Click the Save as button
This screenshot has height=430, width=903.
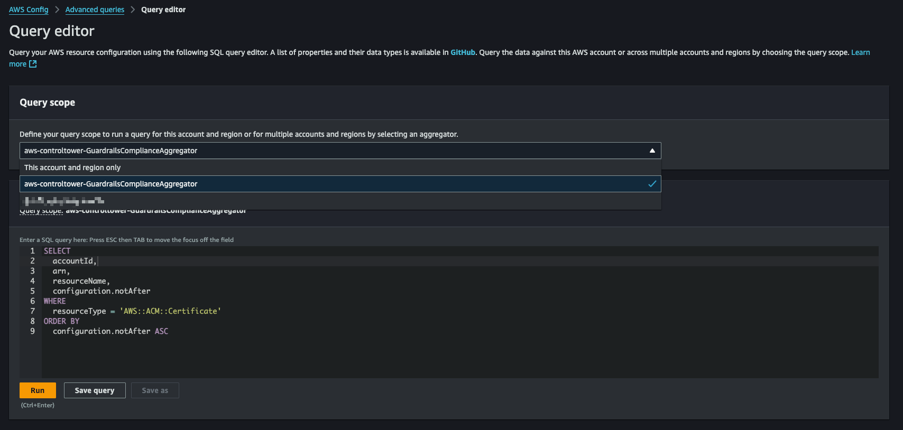pos(155,390)
